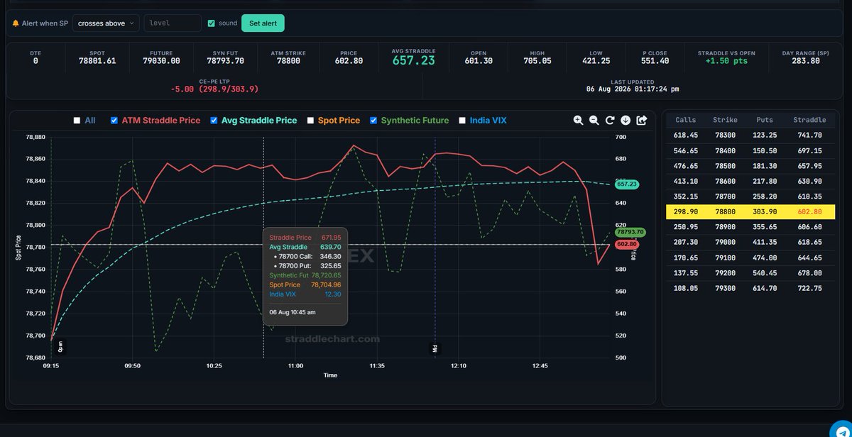Uncheck the Synthetic Future series
This screenshot has height=437, width=852.
coord(373,121)
